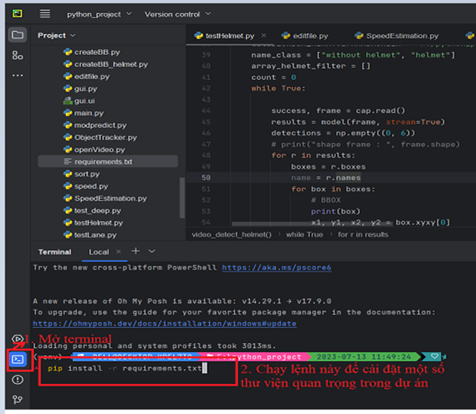Click the 'print(box)' code line
The image size is (476, 414).
335,212
